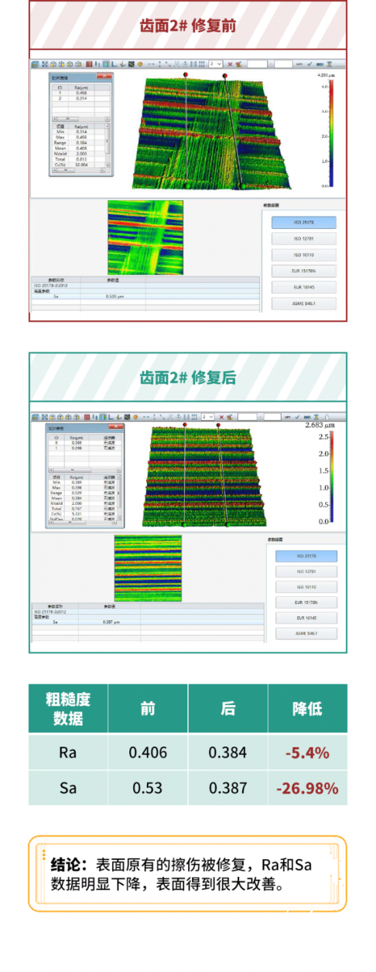Select ISO 12781 in the 修复前 parameter panel
376x972 pixels.
[x=304, y=239]
